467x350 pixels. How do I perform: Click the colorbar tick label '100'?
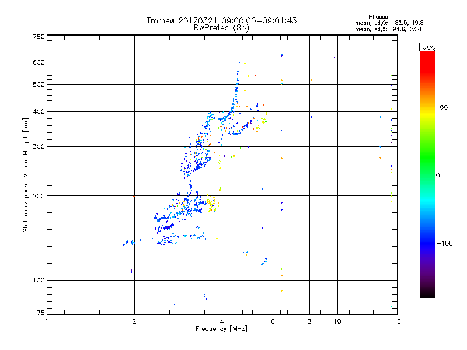coord(442,107)
